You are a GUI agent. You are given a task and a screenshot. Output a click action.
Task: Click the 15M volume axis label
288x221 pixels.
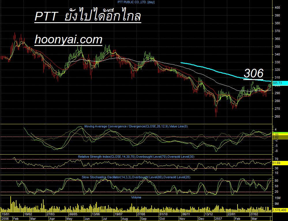click(x=278, y=198)
